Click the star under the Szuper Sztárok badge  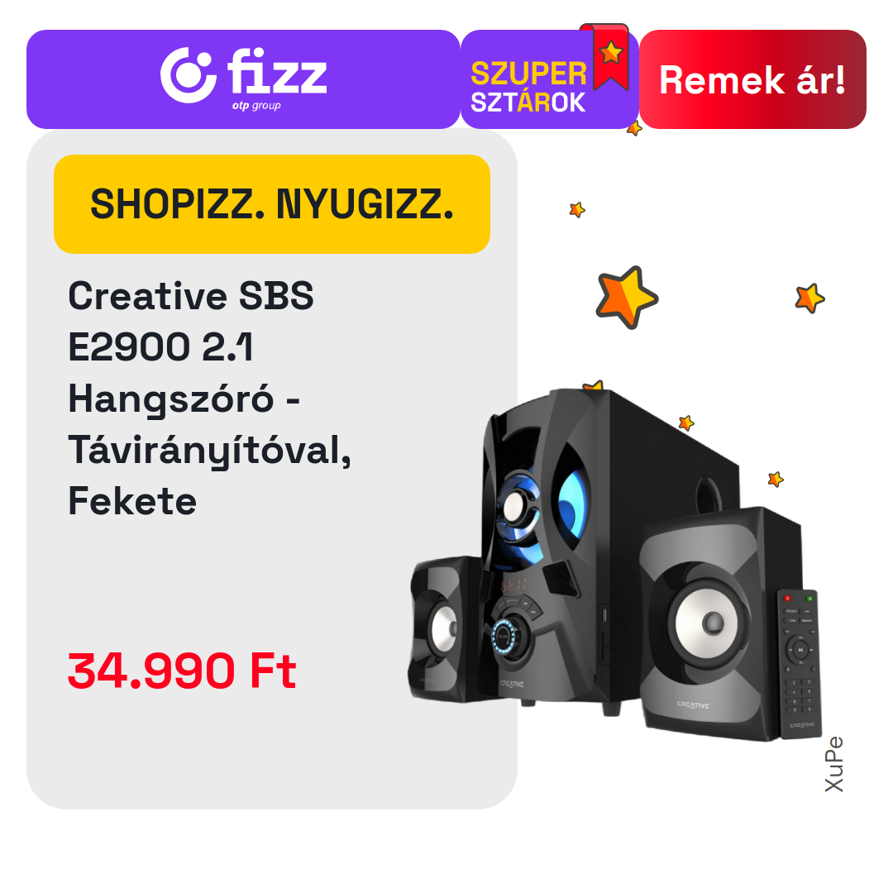(x=634, y=129)
